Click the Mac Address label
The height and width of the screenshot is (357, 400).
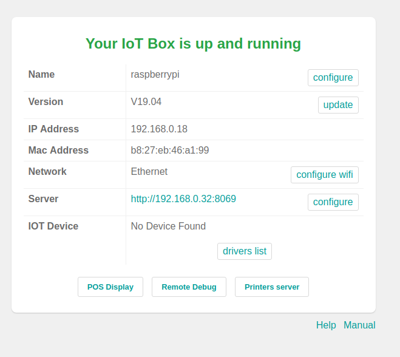click(x=58, y=151)
